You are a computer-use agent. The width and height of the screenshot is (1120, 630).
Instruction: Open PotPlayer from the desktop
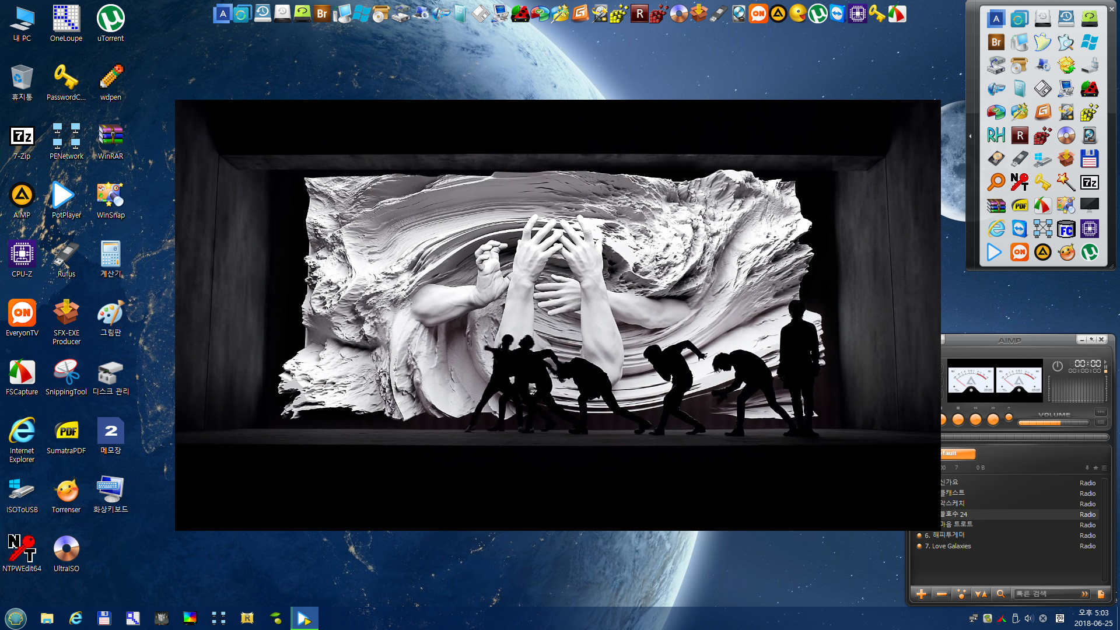pyautogui.click(x=66, y=200)
